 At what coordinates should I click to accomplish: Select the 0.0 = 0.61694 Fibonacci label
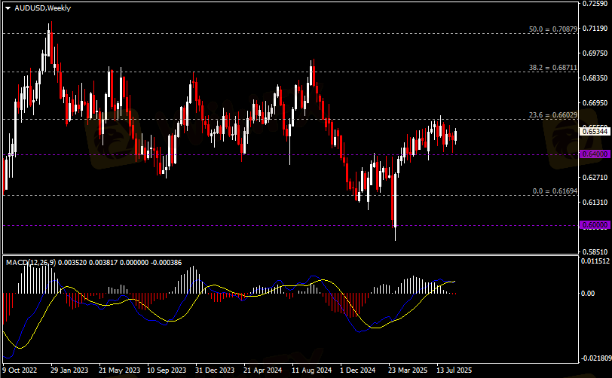[555, 191]
